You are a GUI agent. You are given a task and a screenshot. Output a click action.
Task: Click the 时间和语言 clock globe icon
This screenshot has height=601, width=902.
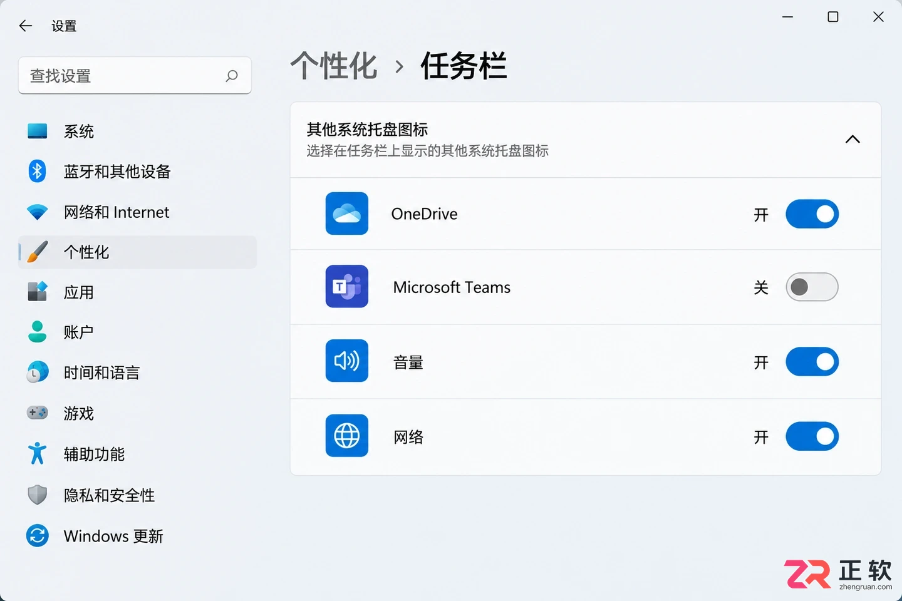(38, 372)
